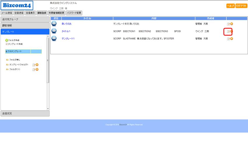Click the send icon beside テンプレート1
The image size is (248, 144).
[x=54, y=38]
